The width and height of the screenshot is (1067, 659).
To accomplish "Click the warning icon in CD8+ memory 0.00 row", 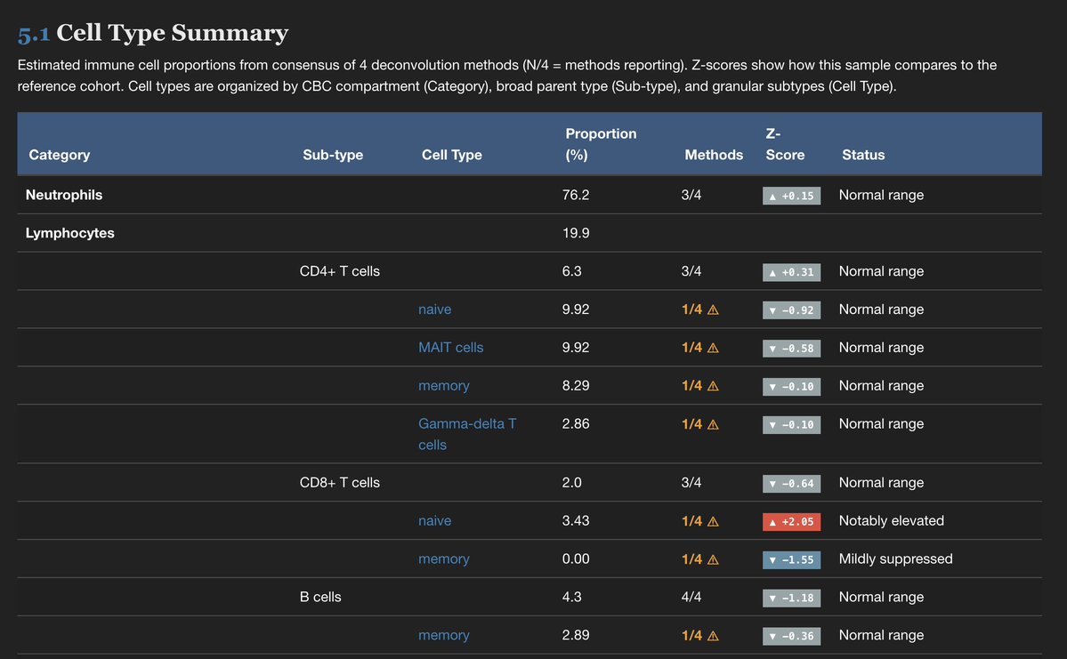I will (x=713, y=559).
